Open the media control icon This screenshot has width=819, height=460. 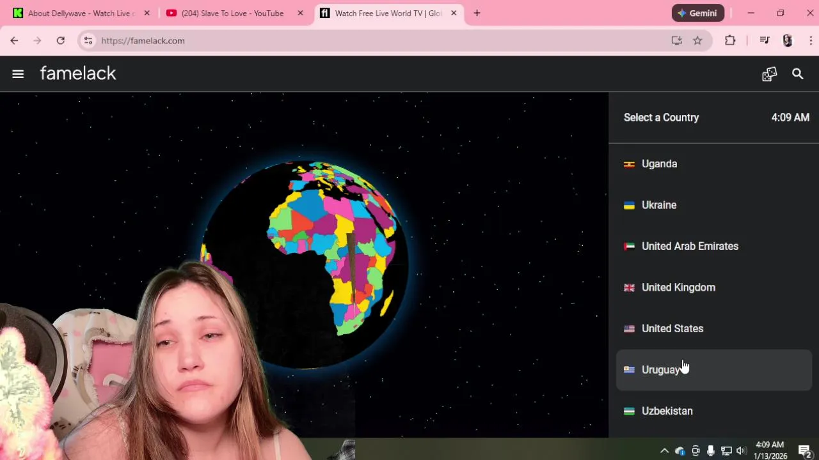(x=764, y=40)
